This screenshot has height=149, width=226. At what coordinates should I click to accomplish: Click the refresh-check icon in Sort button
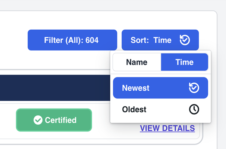[185, 40]
